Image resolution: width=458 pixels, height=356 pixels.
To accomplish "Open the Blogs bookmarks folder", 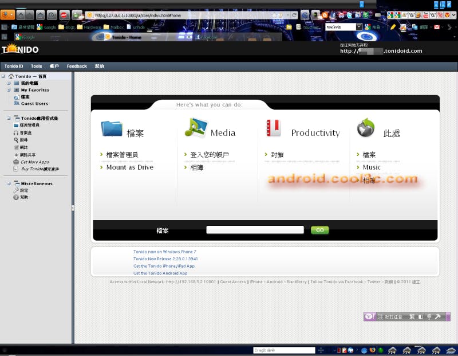I will click(x=66, y=27).
